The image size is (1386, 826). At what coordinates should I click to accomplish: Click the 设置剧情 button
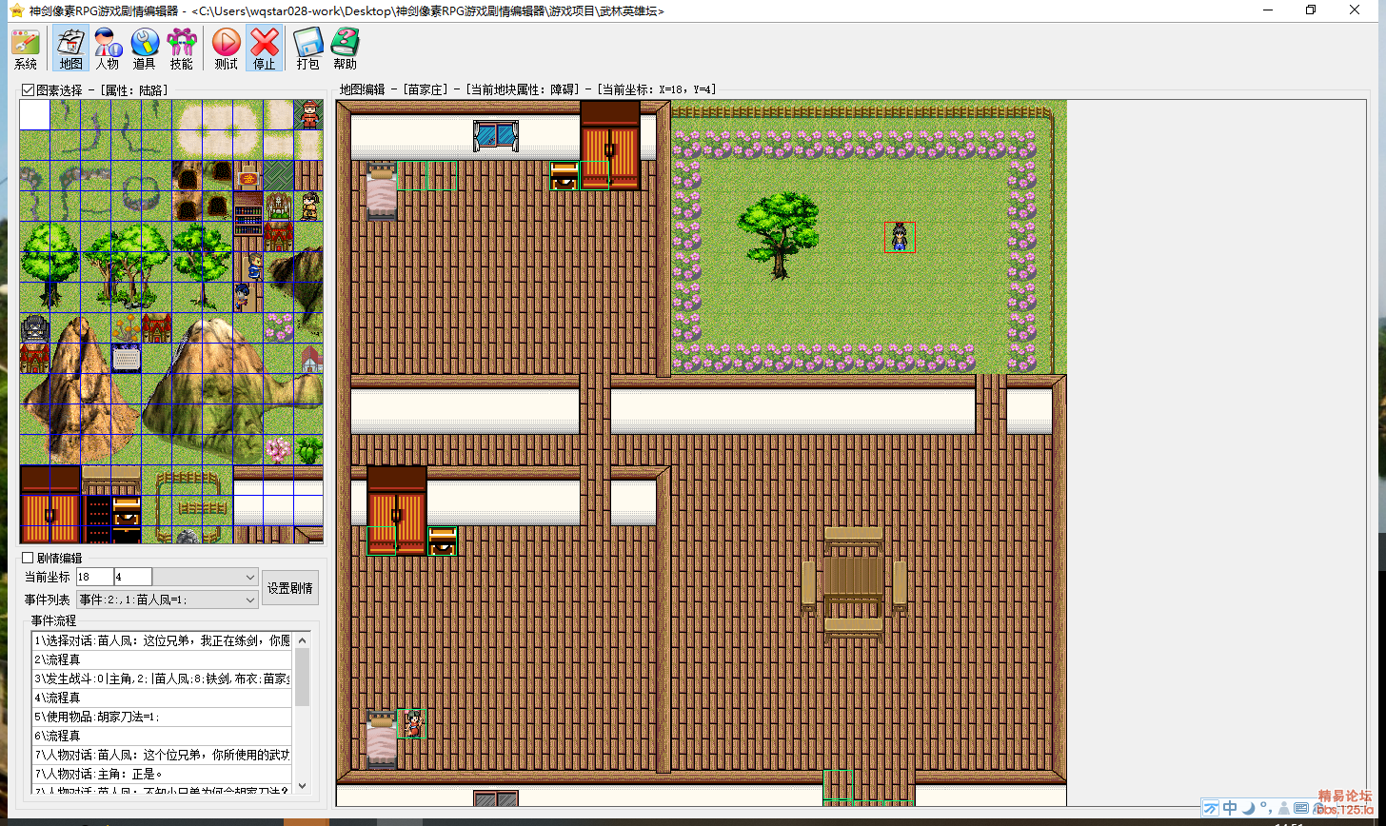pyautogui.click(x=290, y=588)
